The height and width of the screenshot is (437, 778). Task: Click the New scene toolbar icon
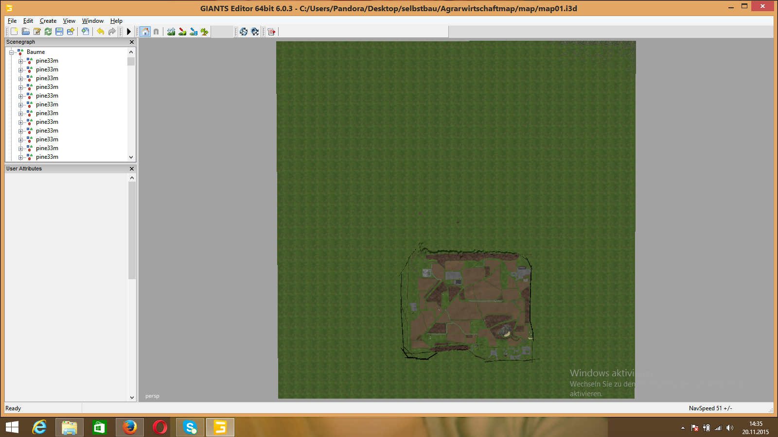[x=14, y=32]
